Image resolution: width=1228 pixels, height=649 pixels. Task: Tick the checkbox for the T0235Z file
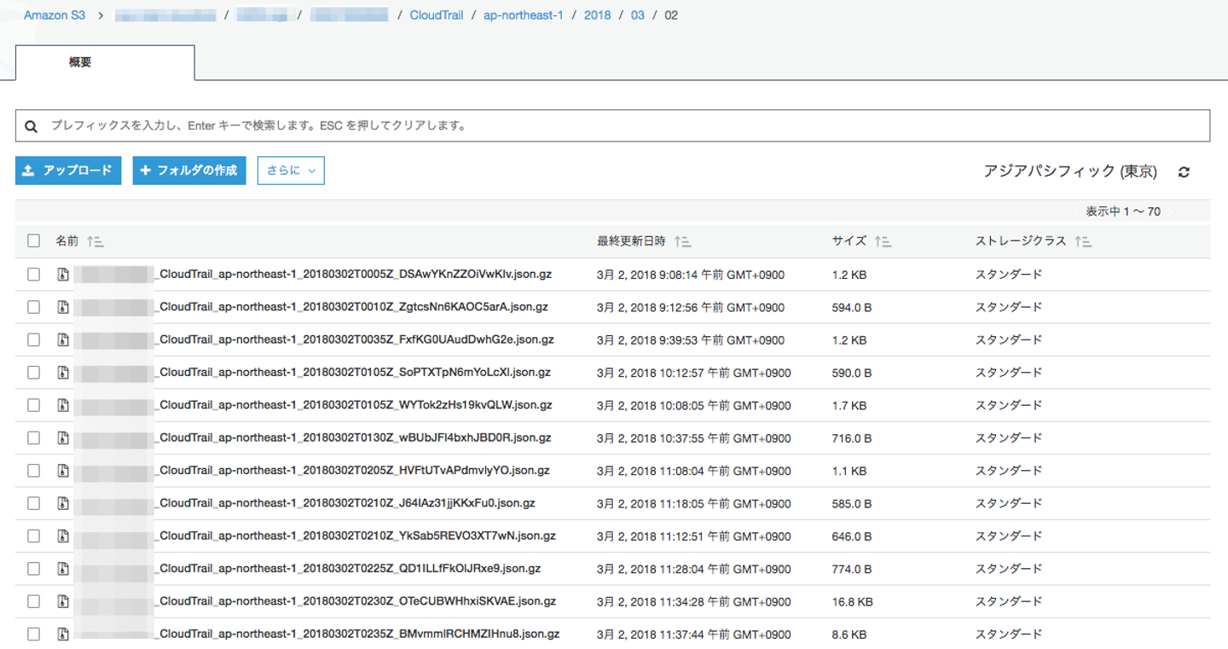33,634
